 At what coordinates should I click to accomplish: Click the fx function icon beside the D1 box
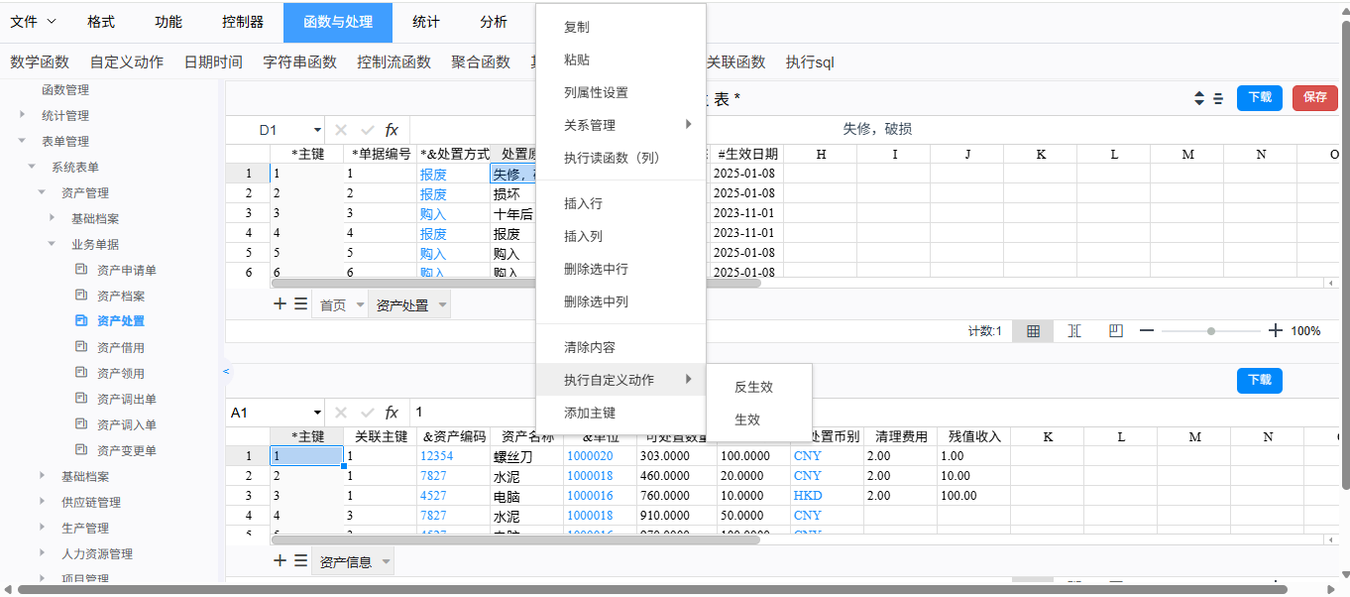click(392, 130)
